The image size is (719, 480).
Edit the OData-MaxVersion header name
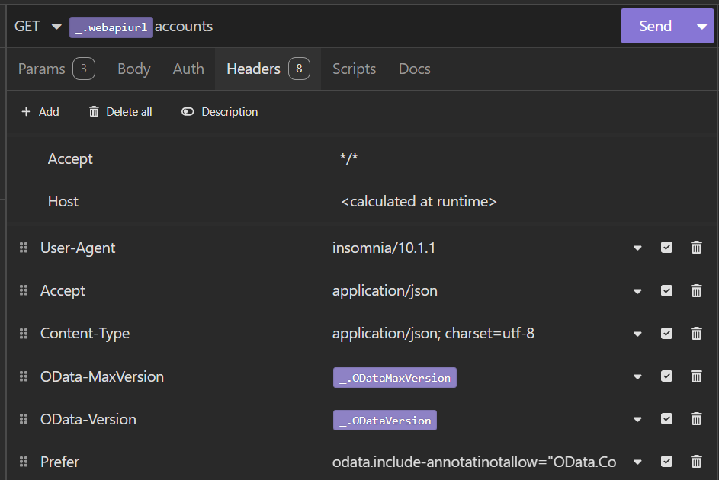[102, 376]
